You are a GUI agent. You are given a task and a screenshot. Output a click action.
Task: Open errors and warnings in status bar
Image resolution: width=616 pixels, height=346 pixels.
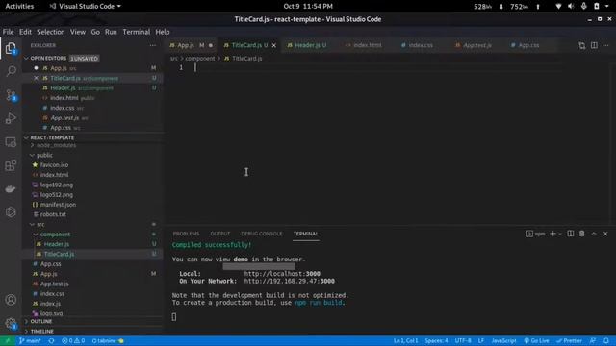[x=73, y=341]
